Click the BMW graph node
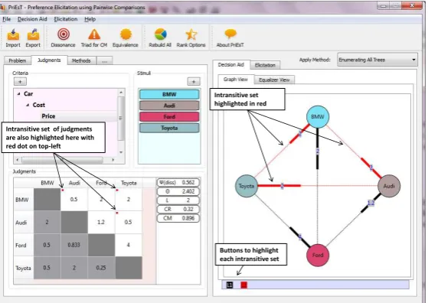 pyautogui.click(x=318, y=117)
